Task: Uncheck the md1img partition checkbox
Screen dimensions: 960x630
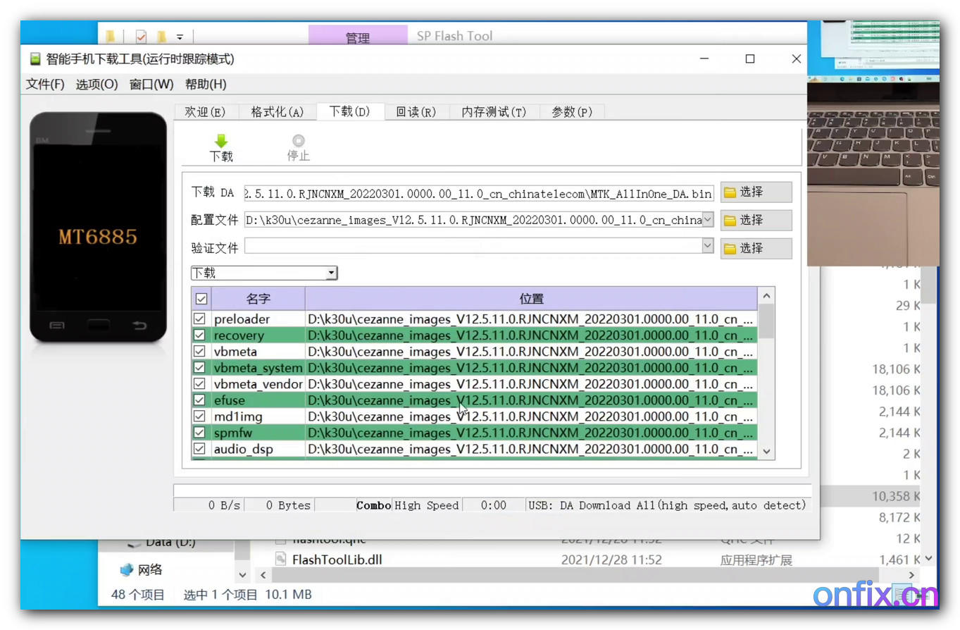Action: (x=200, y=416)
